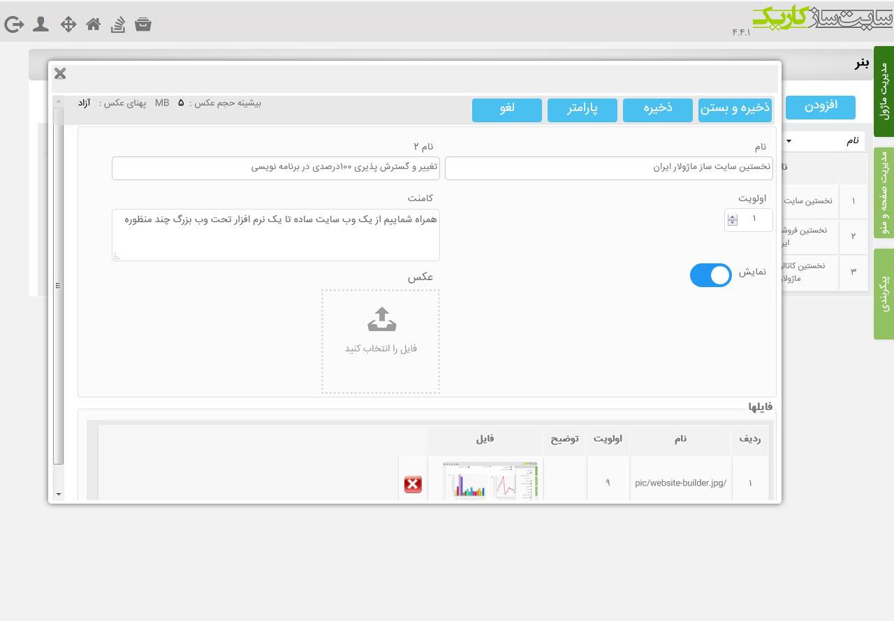Click the بنر page title
Image resolution: width=894 pixels, height=621 pixels.
click(x=863, y=64)
